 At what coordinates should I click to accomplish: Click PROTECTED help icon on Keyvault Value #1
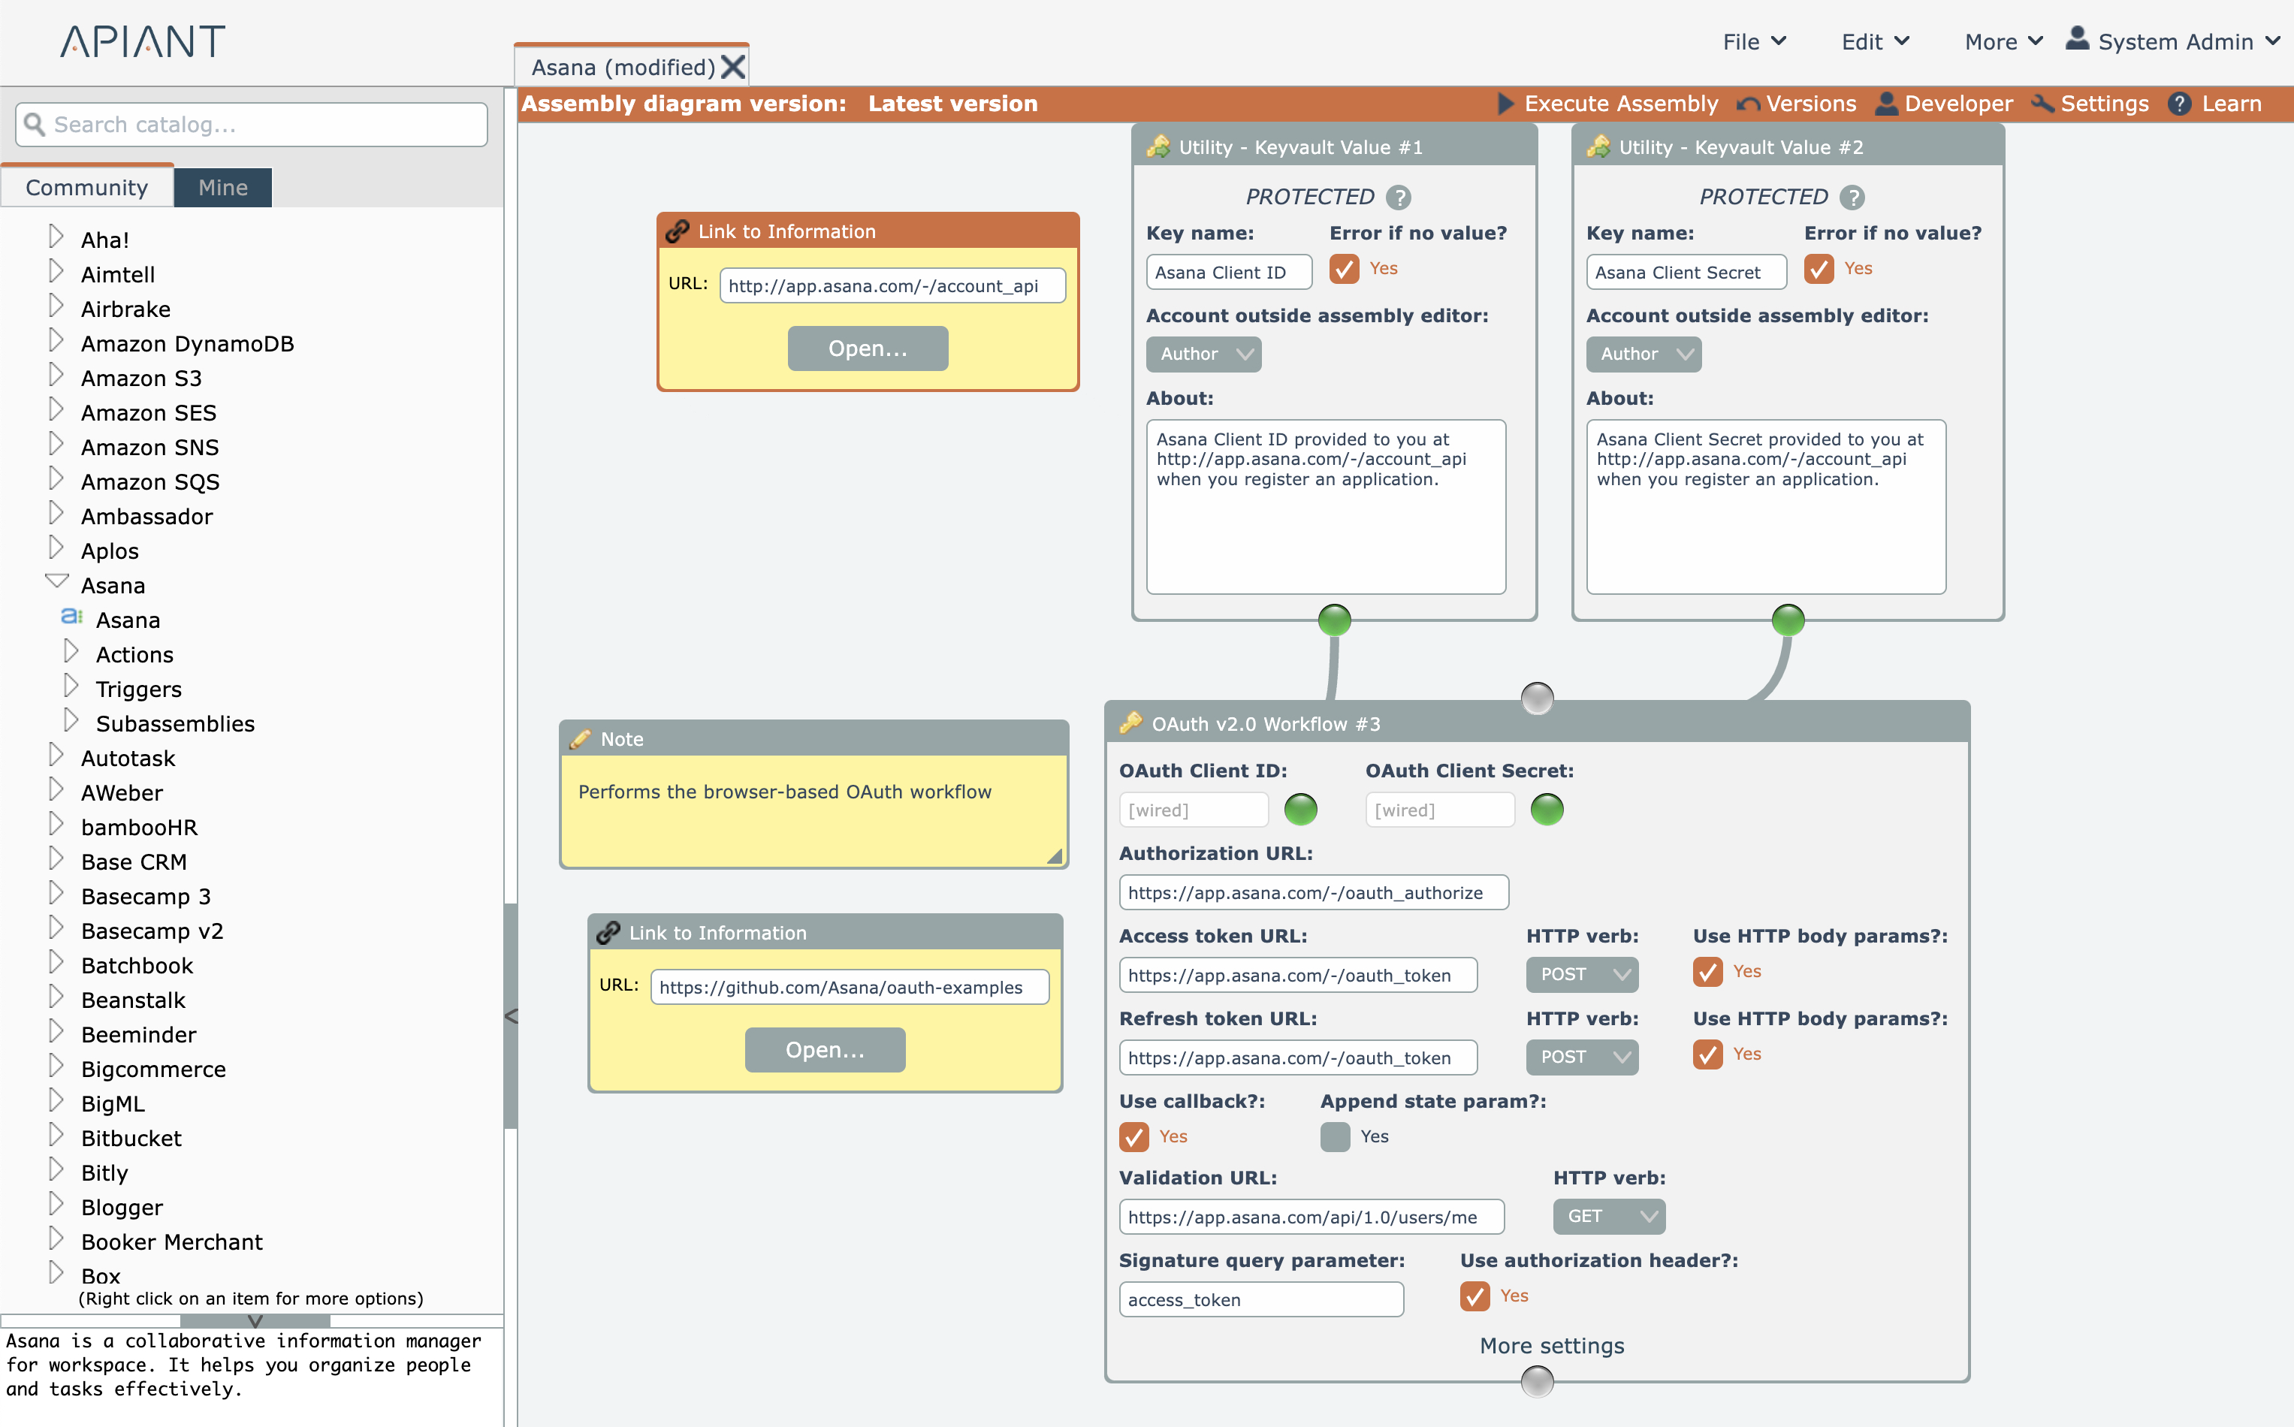pos(1399,198)
